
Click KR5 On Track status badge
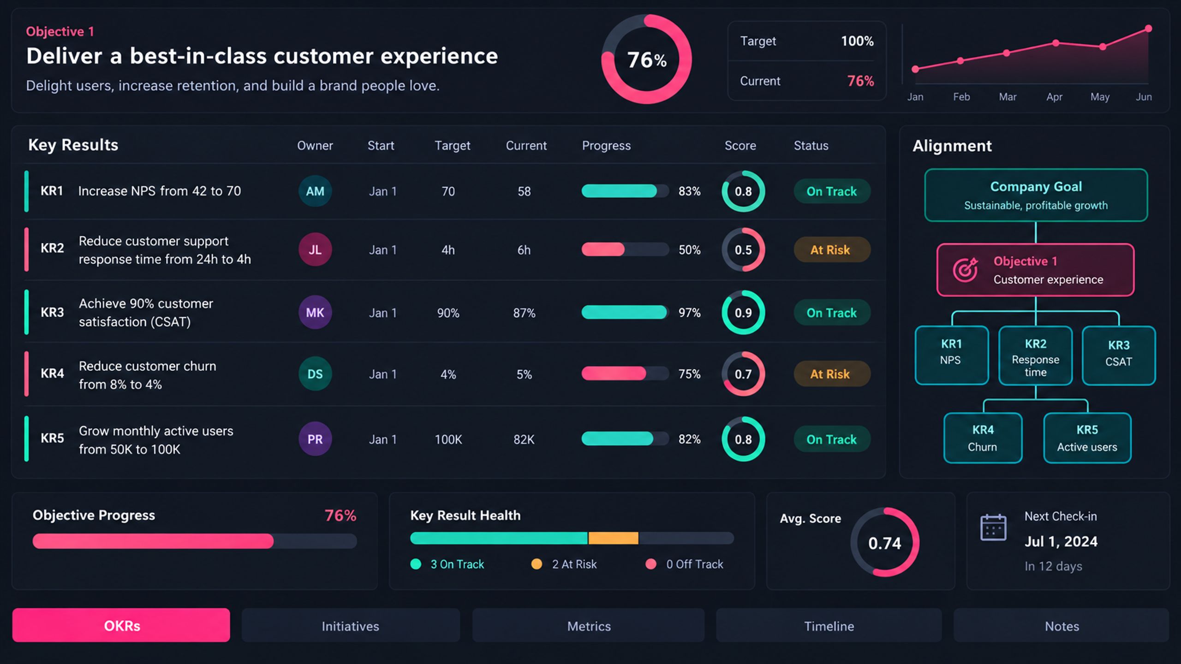coord(832,439)
